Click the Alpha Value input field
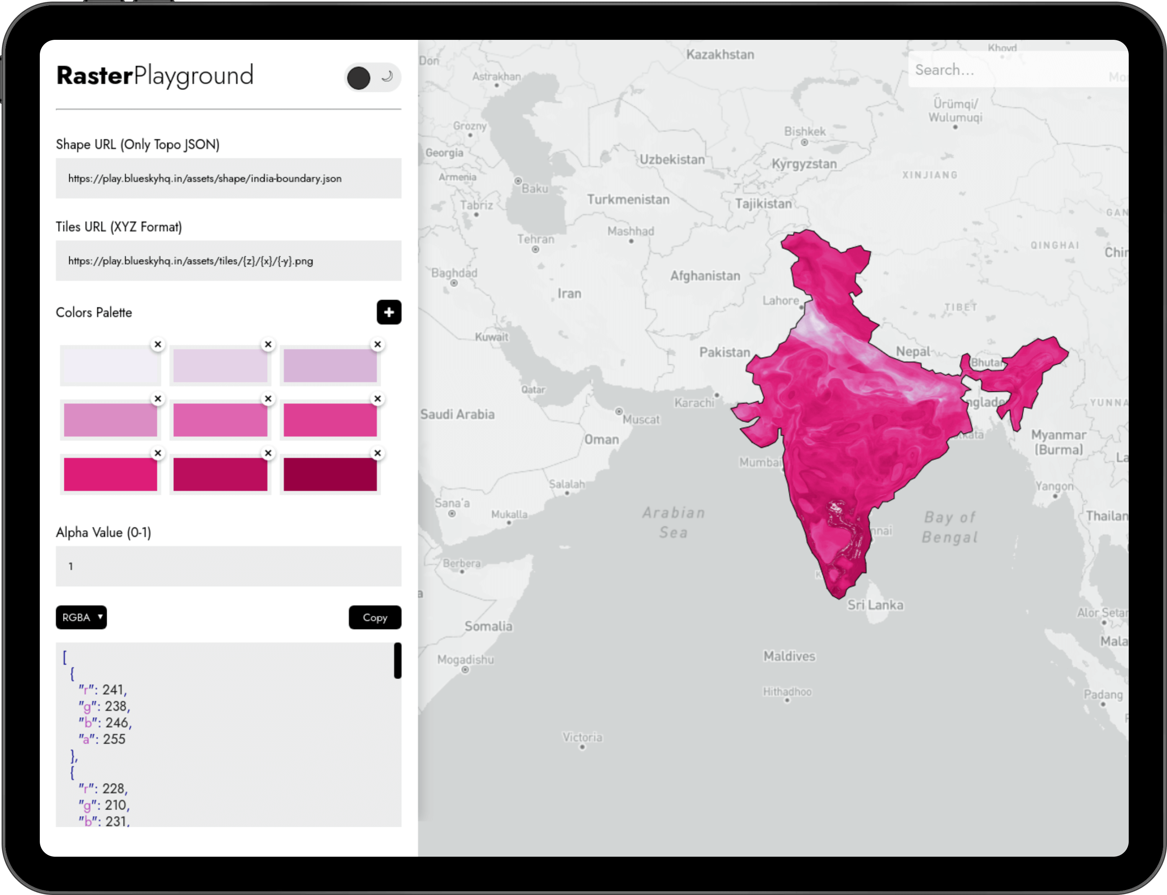This screenshot has height=895, width=1167. point(228,566)
